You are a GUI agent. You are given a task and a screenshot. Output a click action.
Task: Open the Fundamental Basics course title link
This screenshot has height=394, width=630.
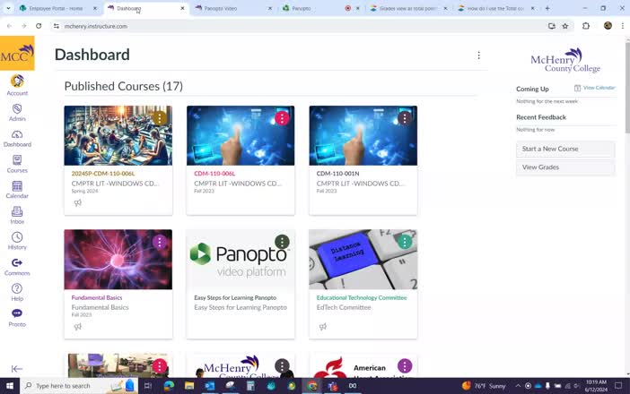coord(97,298)
